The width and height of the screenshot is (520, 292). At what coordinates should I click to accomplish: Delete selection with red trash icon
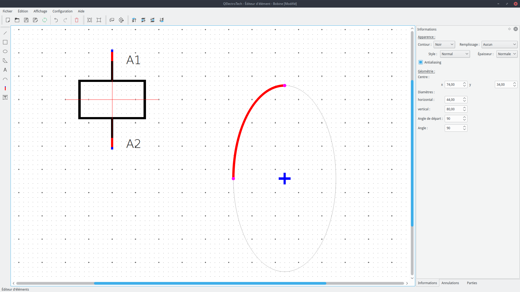click(77, 20)
